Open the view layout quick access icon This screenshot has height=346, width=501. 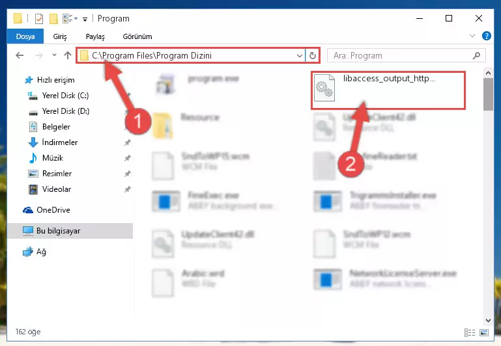pos(70,19)
